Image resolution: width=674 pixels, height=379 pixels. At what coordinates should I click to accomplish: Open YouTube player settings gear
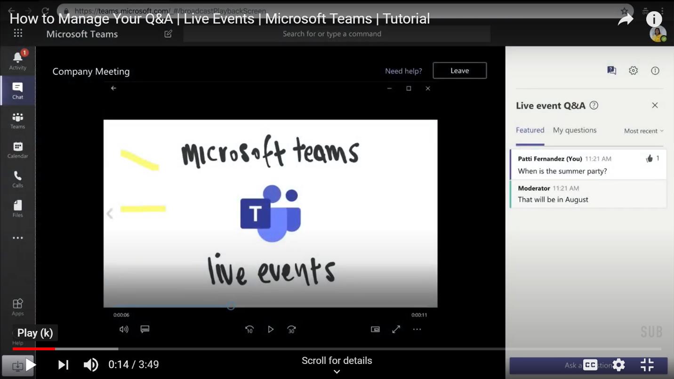click(618, 365)
